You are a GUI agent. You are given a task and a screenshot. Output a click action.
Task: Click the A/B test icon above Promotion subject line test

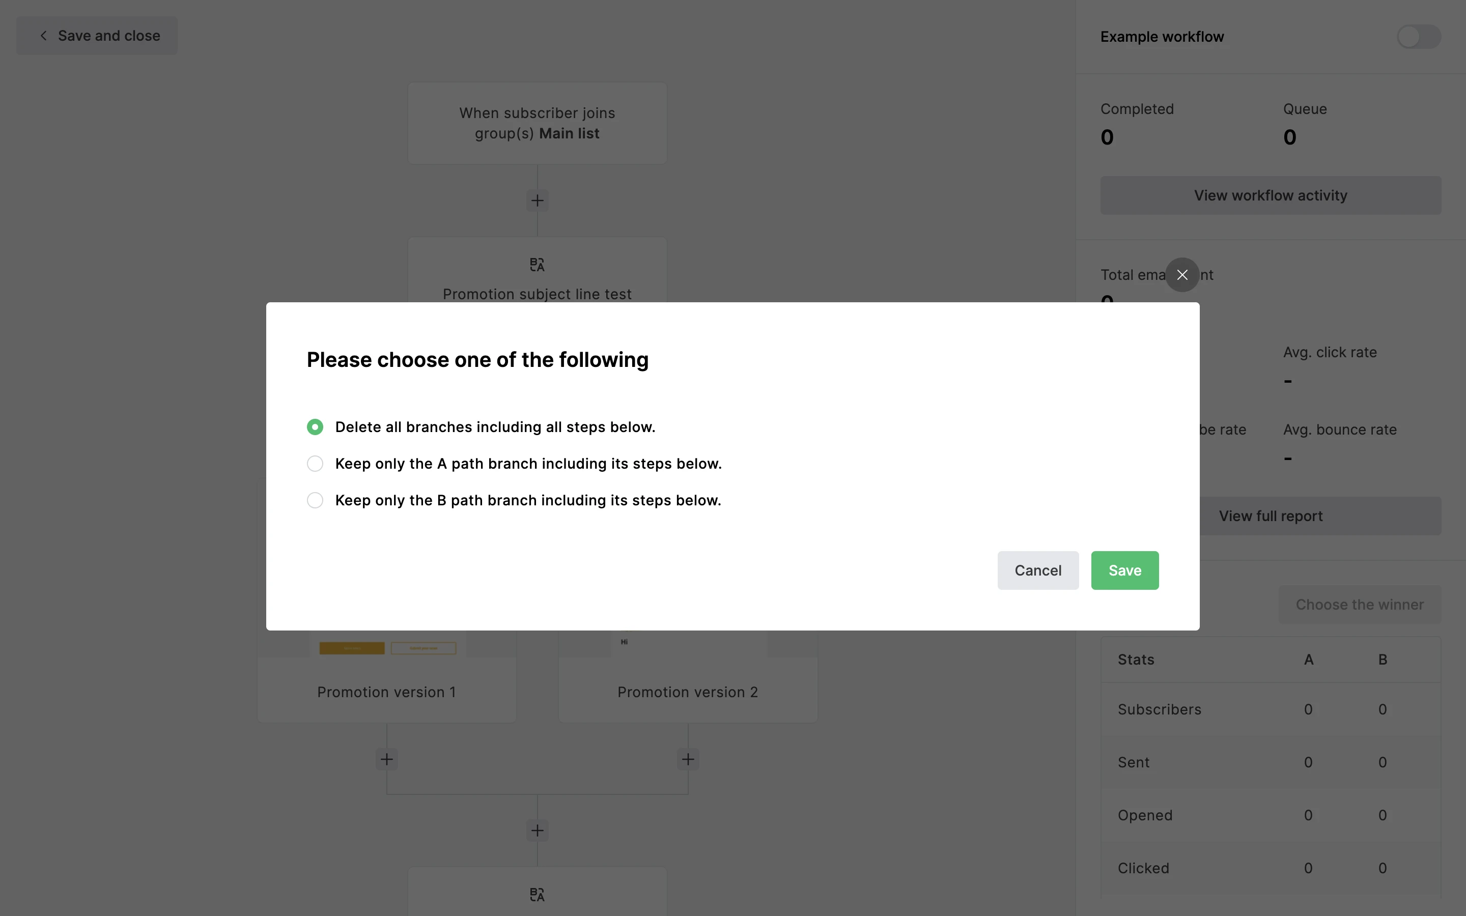click(x=538, y=265)
